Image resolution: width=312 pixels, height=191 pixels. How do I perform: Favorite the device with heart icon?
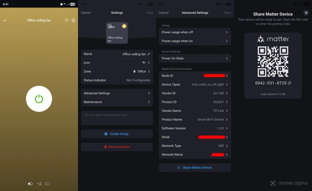pos(66,20)
